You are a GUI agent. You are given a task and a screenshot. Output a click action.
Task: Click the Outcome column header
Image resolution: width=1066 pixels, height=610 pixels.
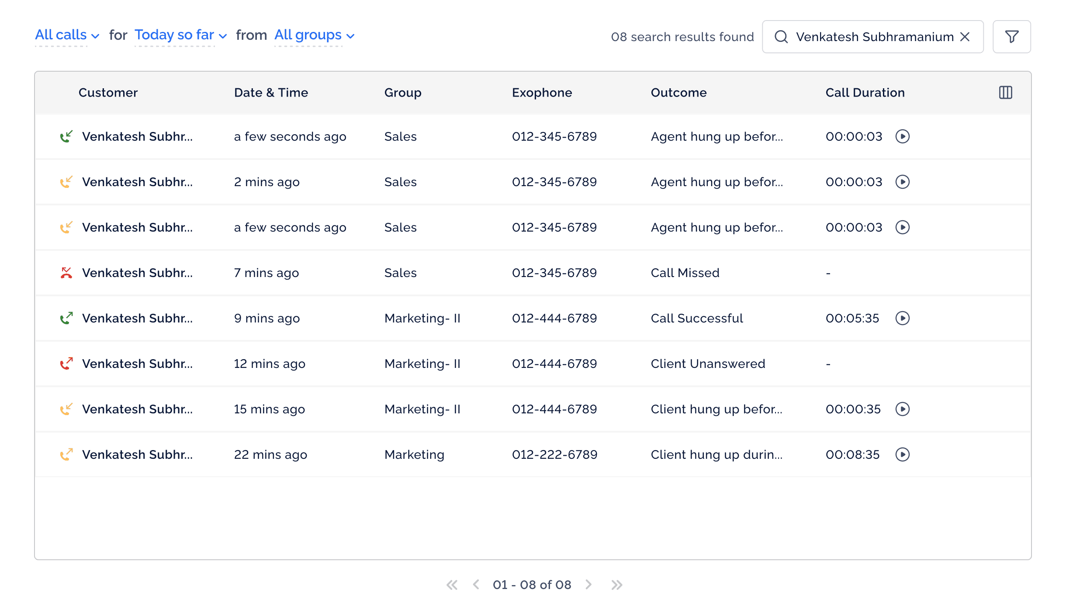point(678,93)
